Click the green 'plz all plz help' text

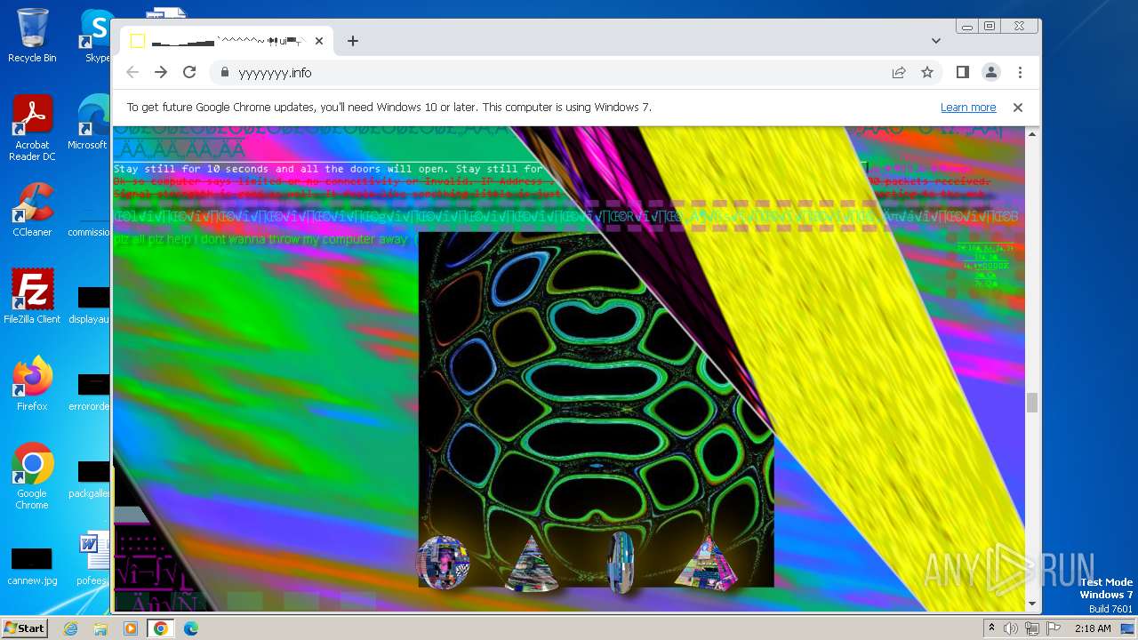[261, 239]
